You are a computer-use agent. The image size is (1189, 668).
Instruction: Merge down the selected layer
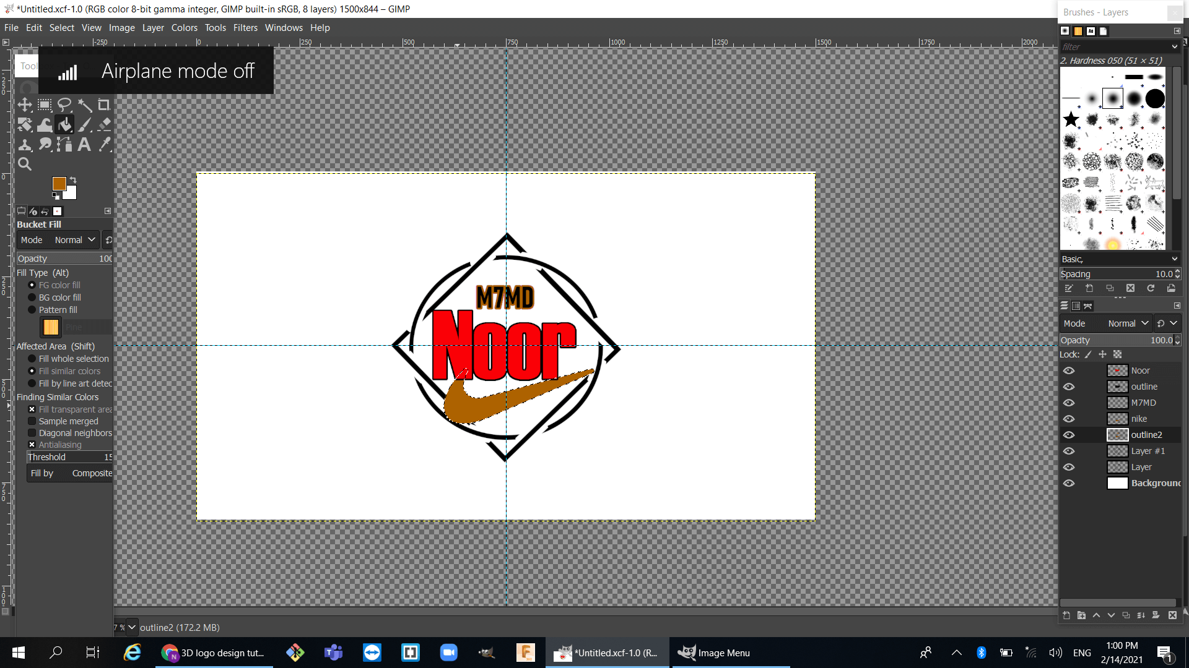1141,615
